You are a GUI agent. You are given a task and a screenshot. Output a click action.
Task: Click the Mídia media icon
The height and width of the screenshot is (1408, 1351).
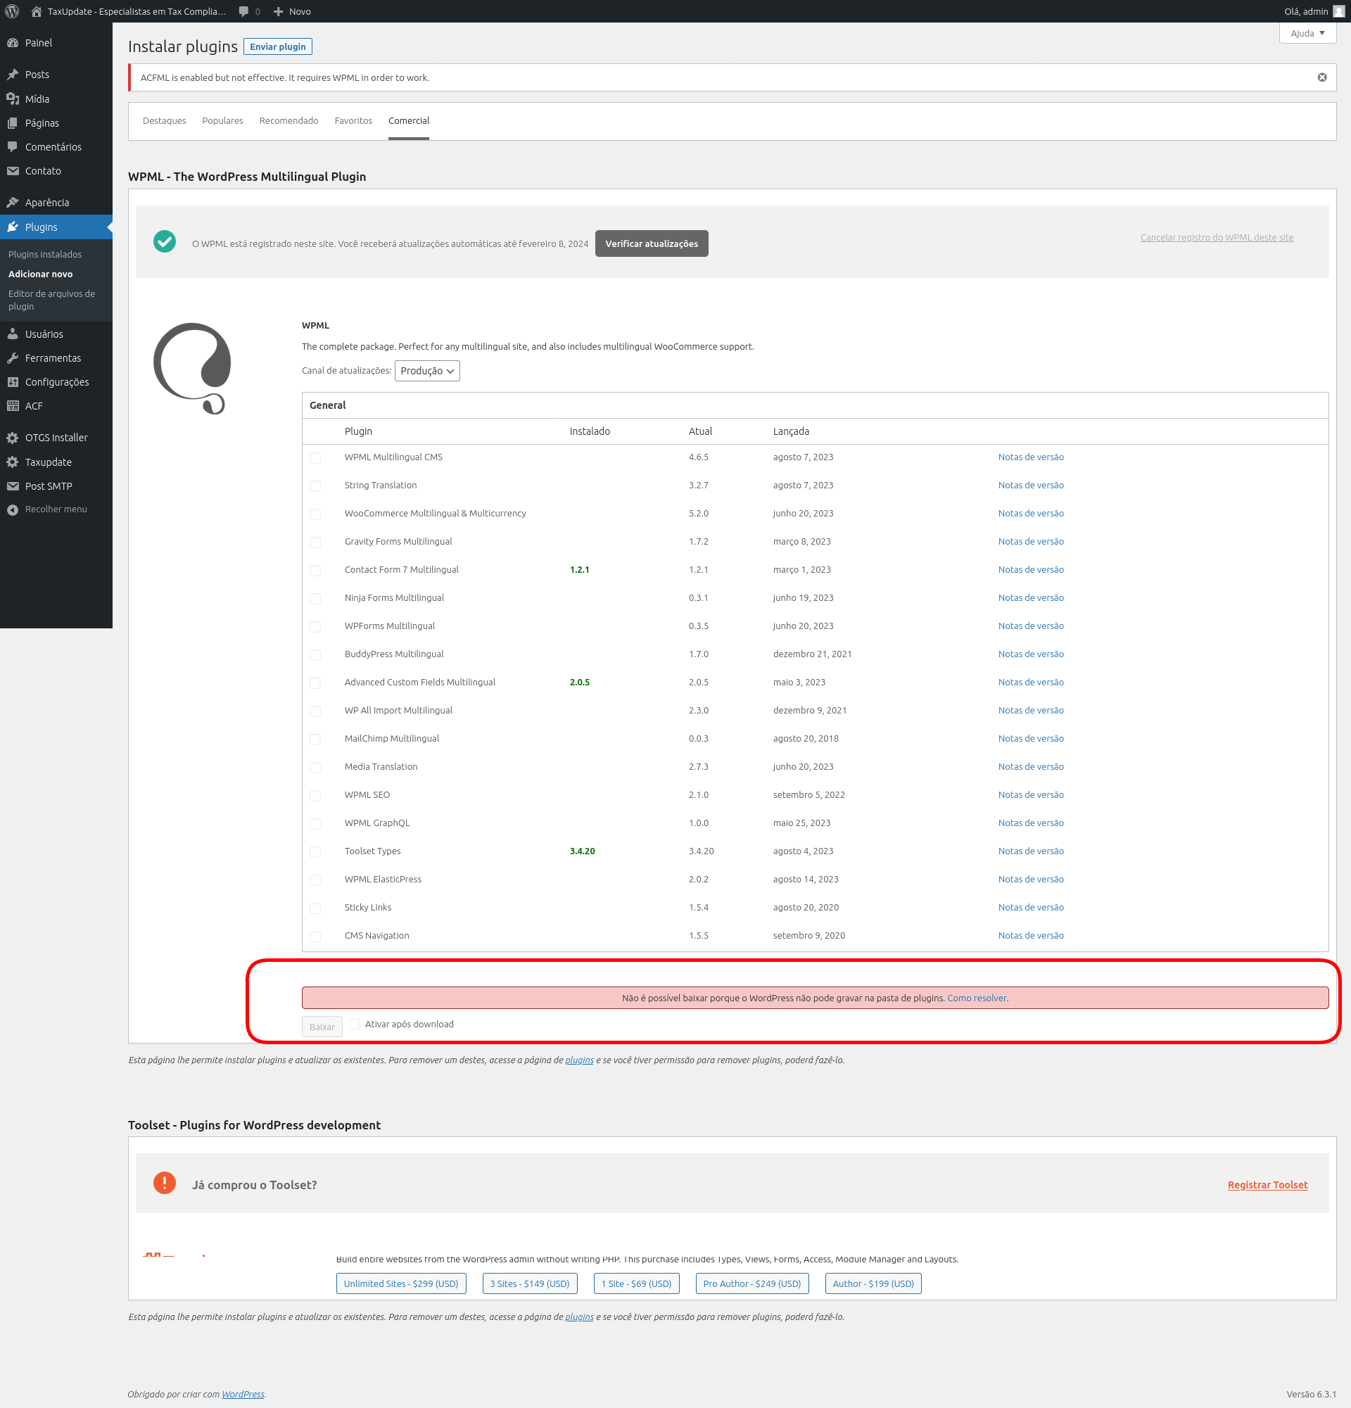coord(13,99)
